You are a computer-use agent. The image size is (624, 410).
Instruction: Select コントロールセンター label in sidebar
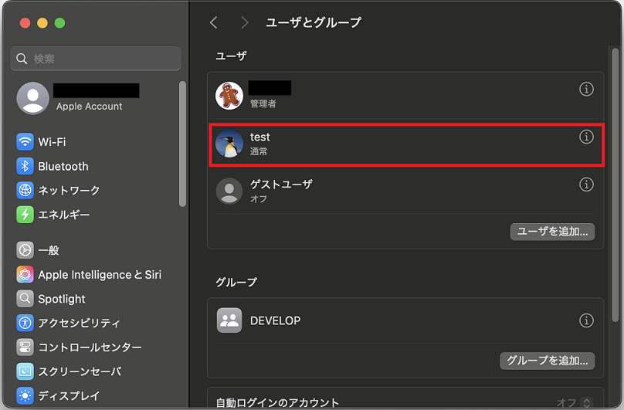pos(90,347)
